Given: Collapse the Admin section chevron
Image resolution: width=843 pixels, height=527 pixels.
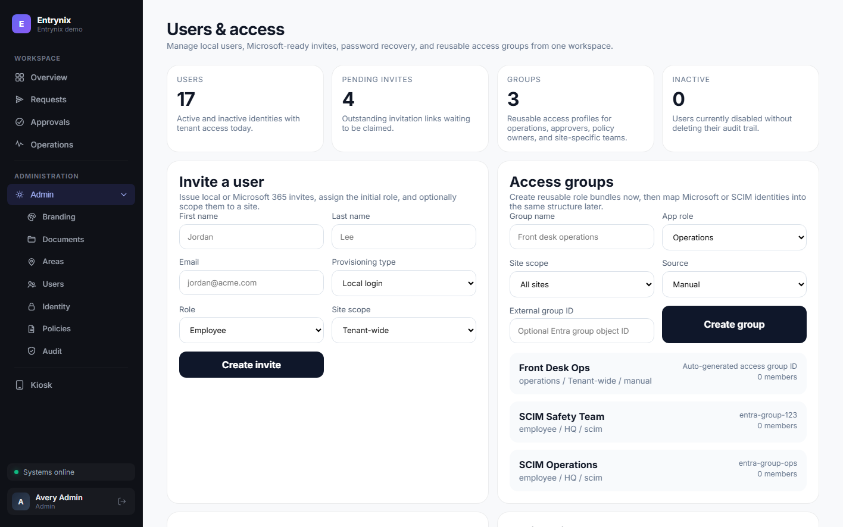Looking at the screenshot, I should [x=123, y=195].
